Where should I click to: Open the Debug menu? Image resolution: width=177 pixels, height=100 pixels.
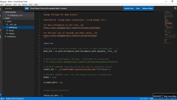(25, 4)
